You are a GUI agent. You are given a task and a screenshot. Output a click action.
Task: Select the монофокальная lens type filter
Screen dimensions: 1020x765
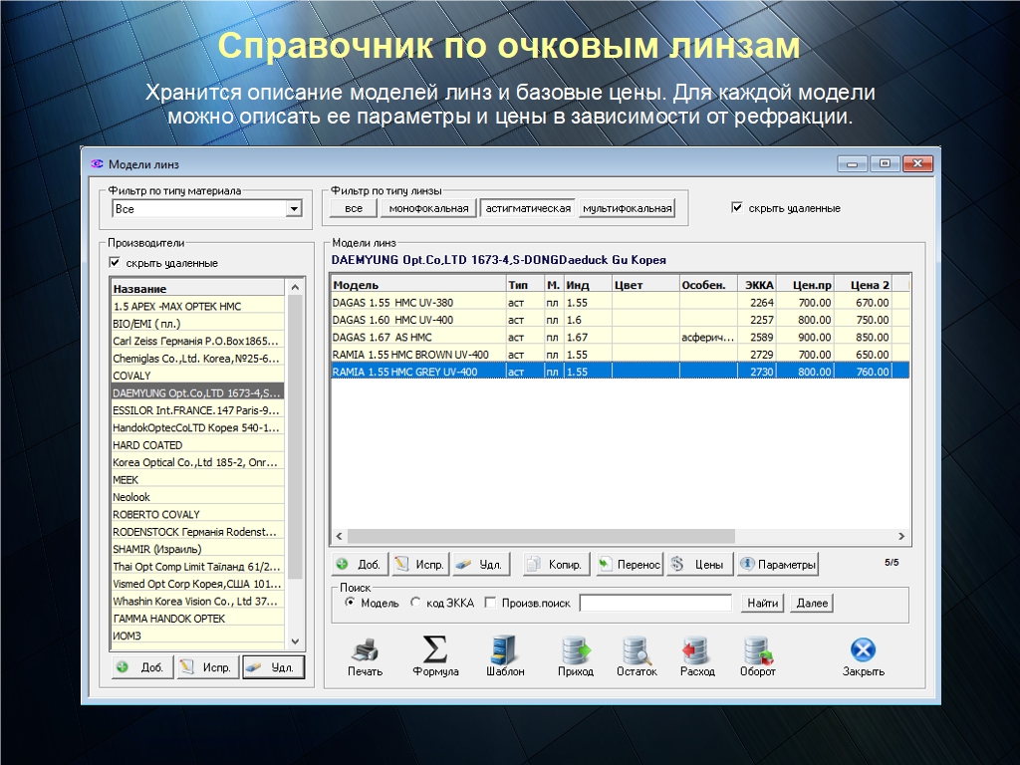(428, 208)
